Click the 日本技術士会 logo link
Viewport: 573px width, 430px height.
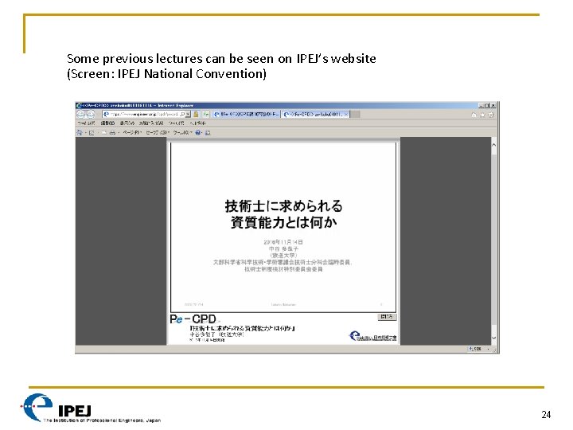point(373,336)
